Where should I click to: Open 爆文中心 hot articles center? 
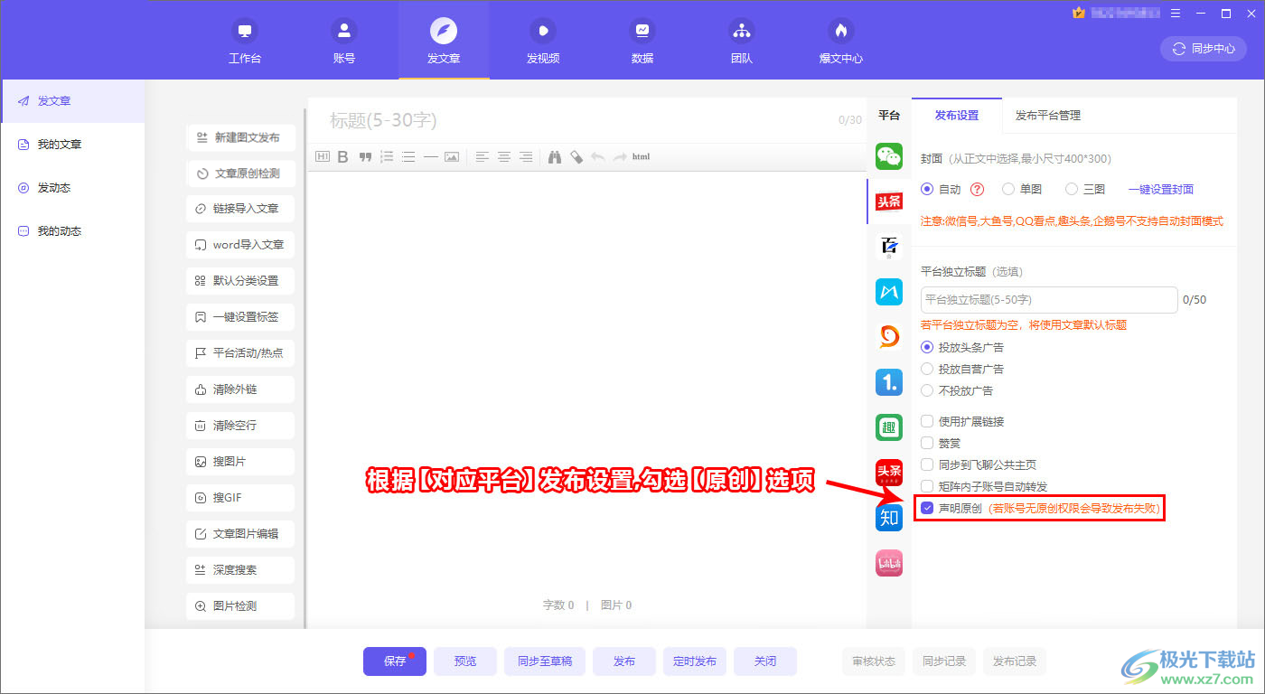[x=841, y=41]
